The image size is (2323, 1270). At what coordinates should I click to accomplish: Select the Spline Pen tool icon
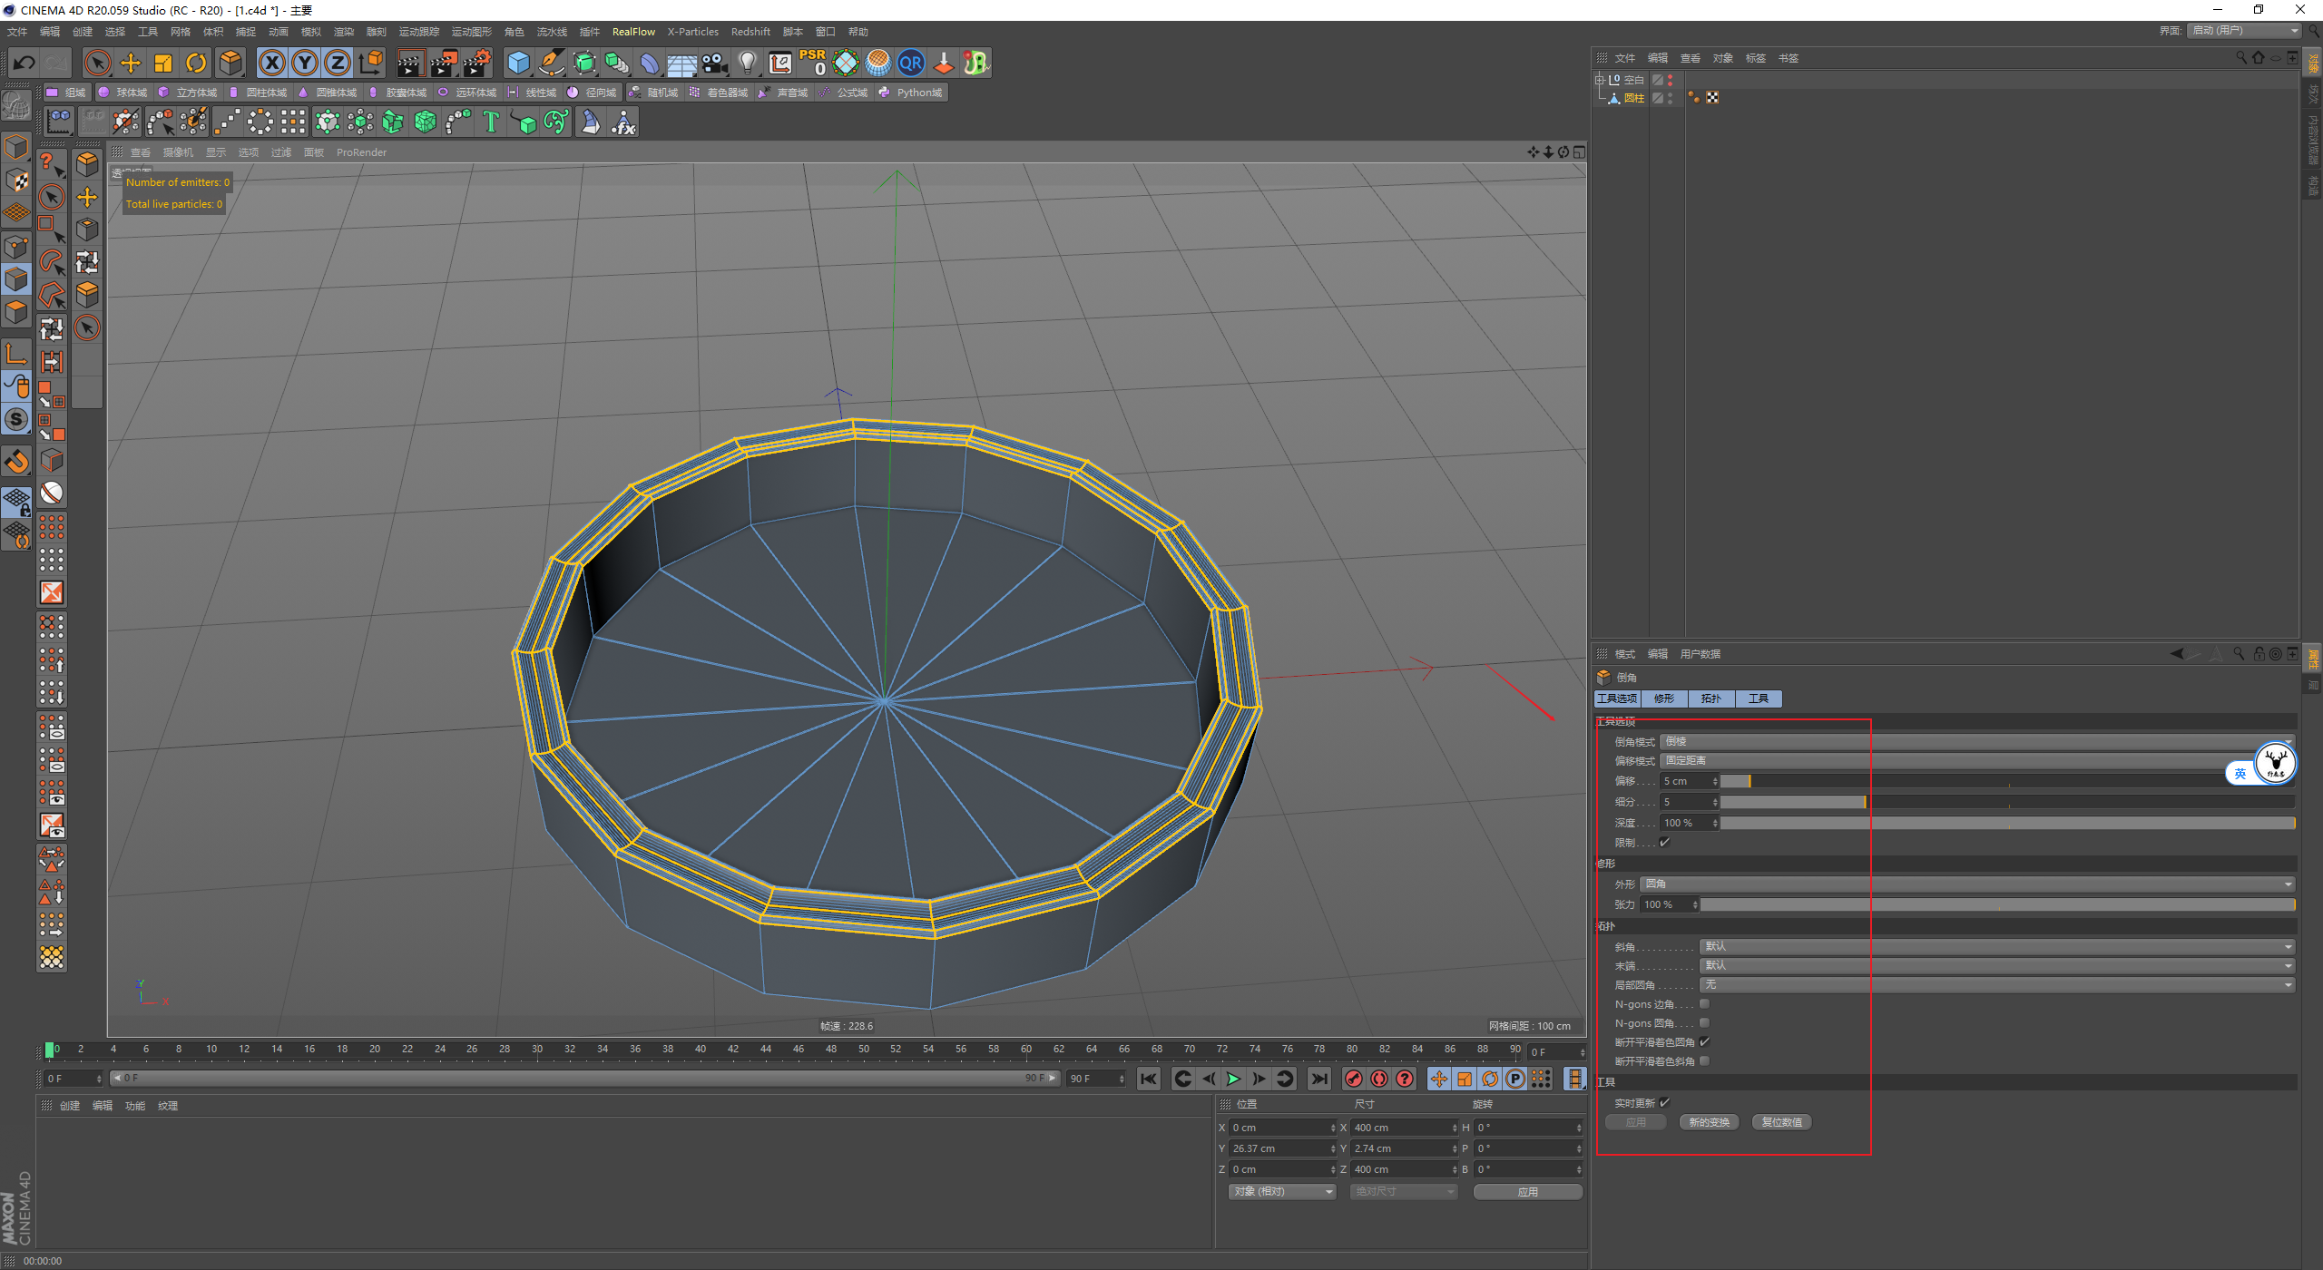pos(551,63)
